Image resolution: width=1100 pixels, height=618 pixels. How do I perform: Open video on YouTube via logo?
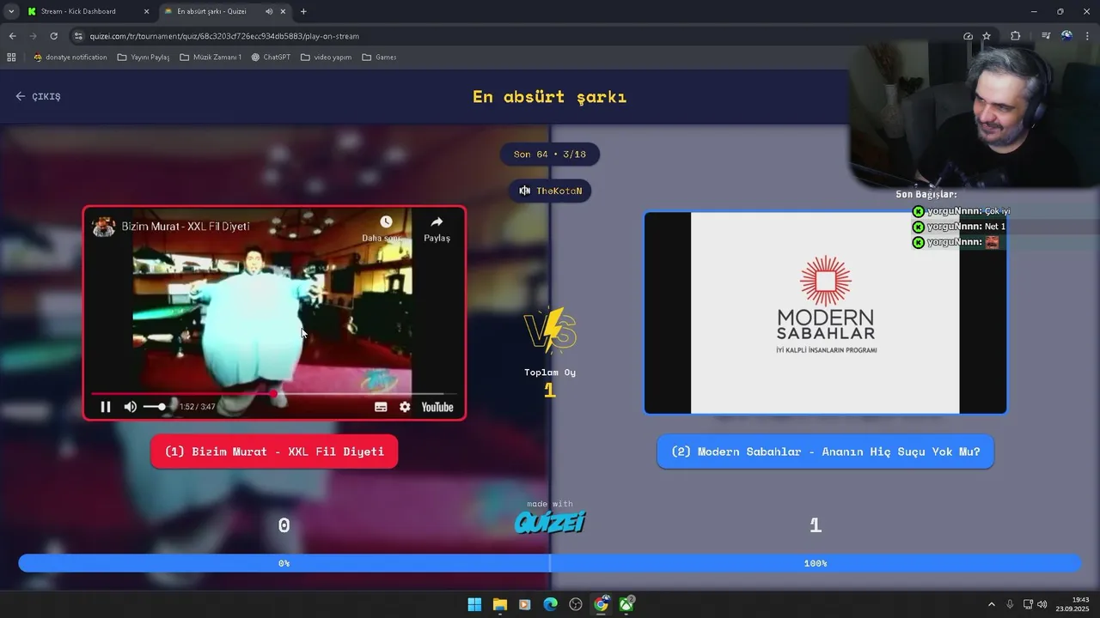[437, 407]
